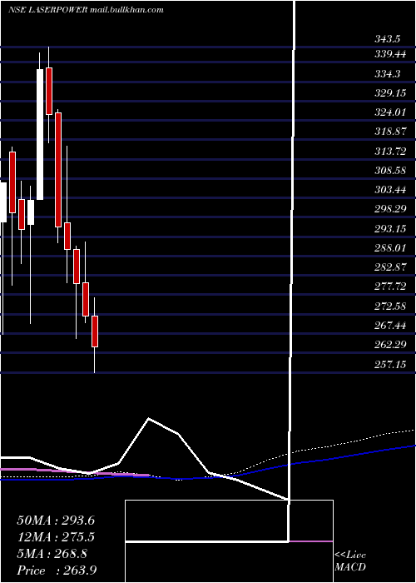Click the tallest white candlestick body
This screenshot has height=583, width=416.
pos(40,135)
